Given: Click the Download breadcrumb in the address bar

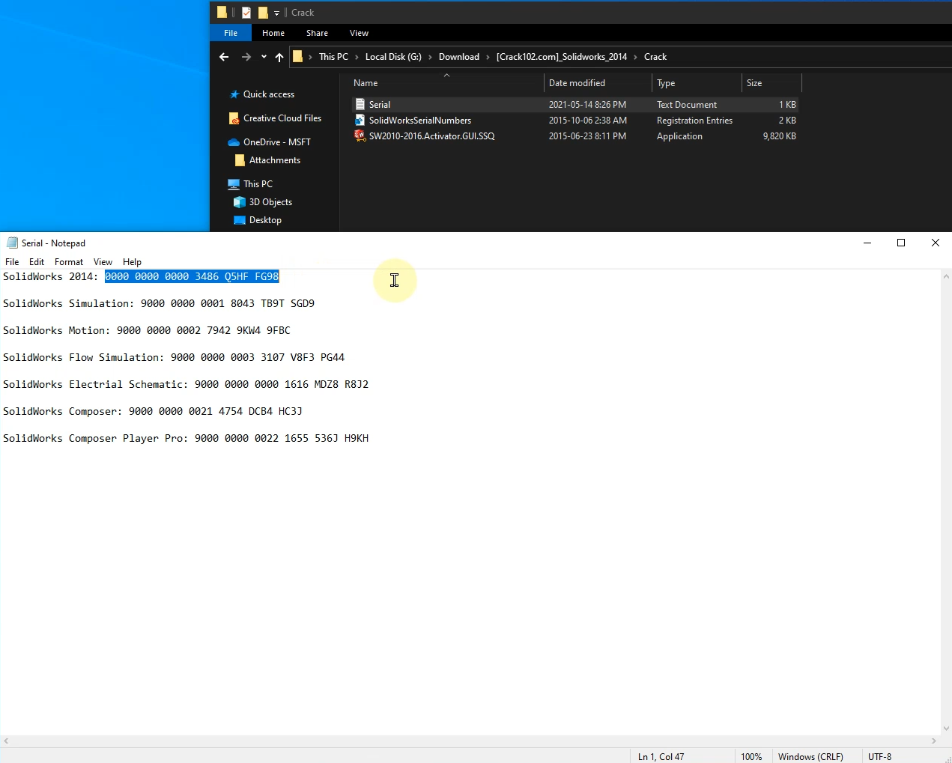Looking at the screenshot, I should coord(458,57).
